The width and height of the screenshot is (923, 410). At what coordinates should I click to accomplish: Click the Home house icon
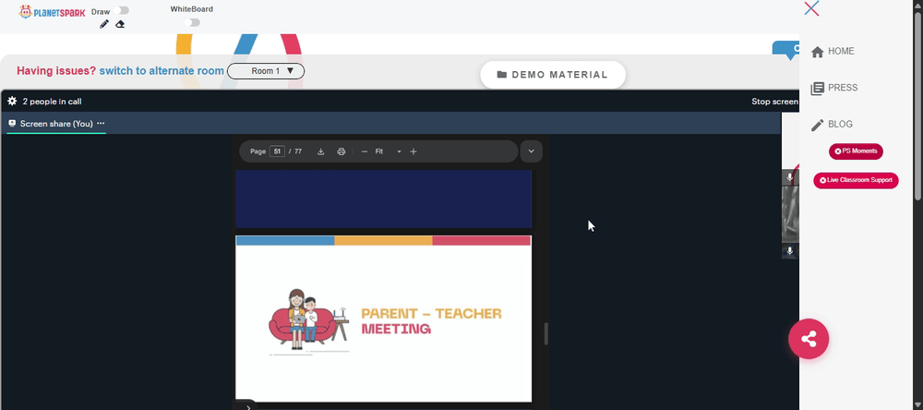tap(817, 52)
